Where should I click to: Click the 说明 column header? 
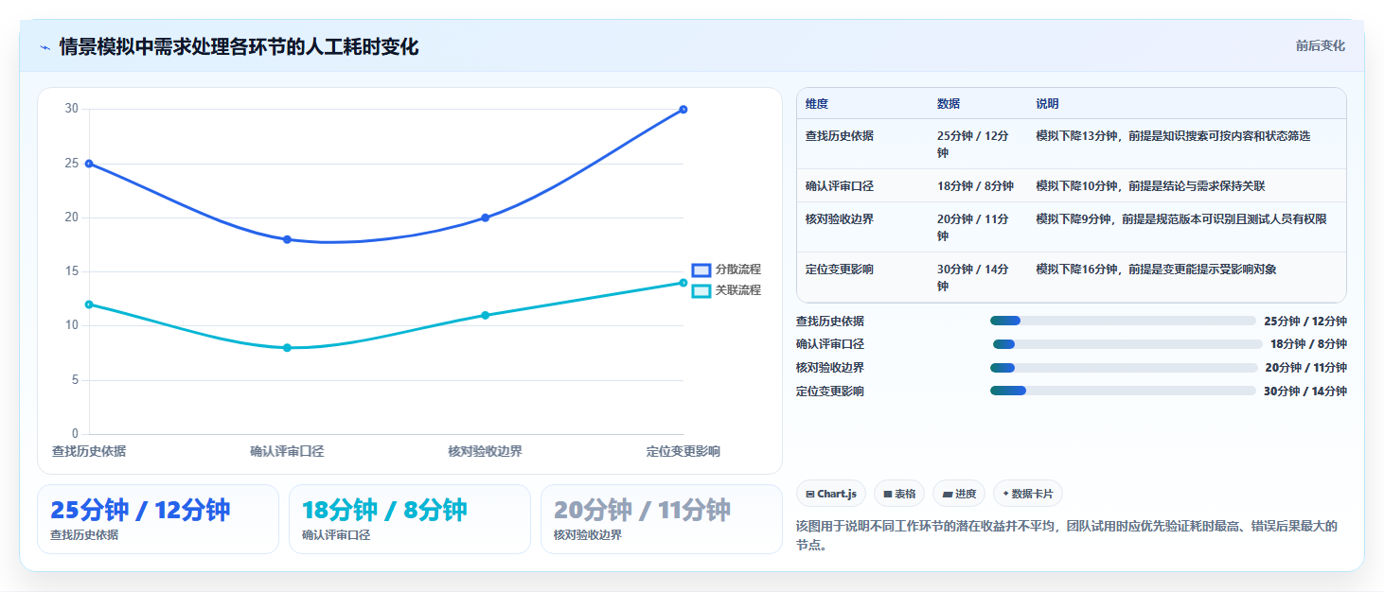click(1048, 104)
